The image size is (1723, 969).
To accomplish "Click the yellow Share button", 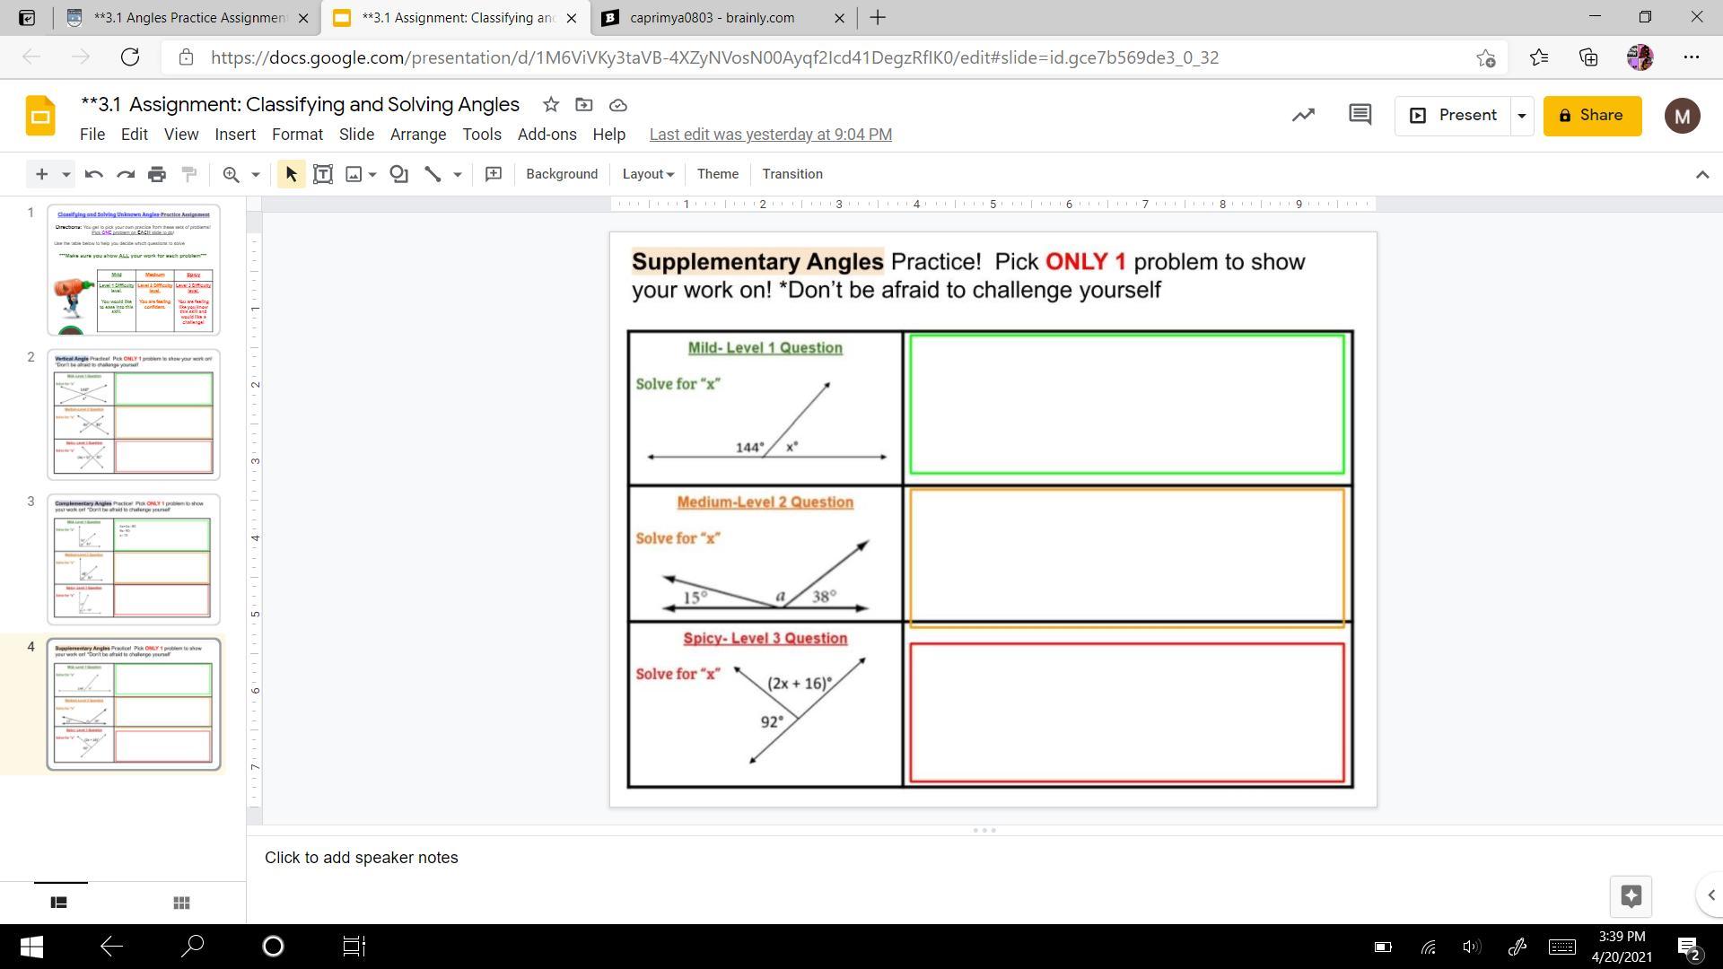I will (x=1592, y=116).
